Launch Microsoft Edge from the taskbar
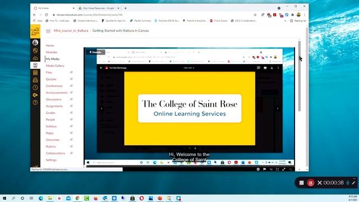 (41, 198)
